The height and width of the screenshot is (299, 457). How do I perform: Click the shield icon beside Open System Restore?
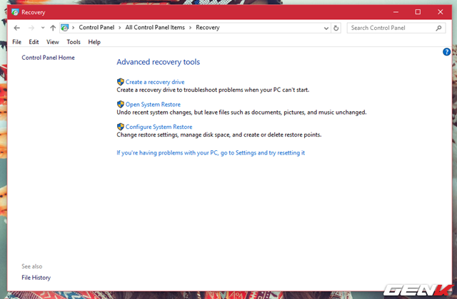pos(121,105)
